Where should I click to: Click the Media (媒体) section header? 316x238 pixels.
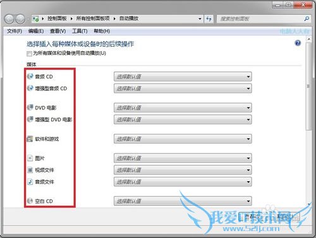tap(32, 64)
